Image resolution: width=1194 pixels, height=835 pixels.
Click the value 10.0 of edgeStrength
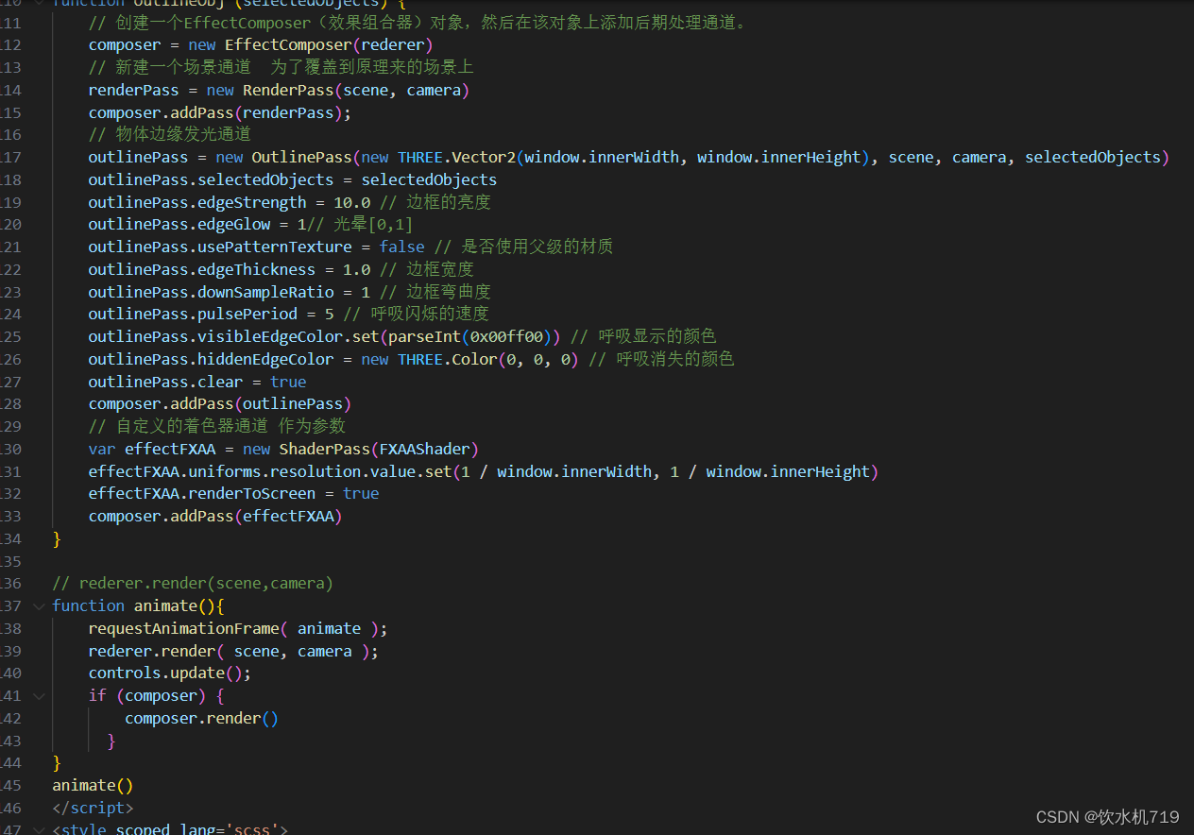[351, 202]
